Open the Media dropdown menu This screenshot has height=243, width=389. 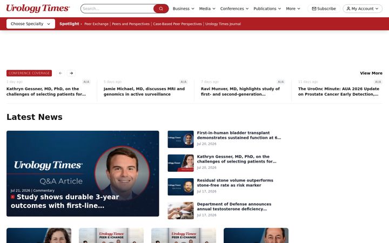click(207, 9)
